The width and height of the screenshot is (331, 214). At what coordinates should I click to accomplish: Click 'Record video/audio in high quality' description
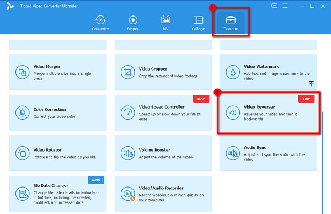click(x=171, y=197)
